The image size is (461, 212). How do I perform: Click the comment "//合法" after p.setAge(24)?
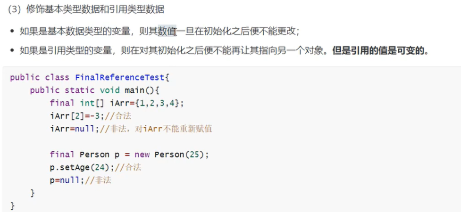[128, 167]
